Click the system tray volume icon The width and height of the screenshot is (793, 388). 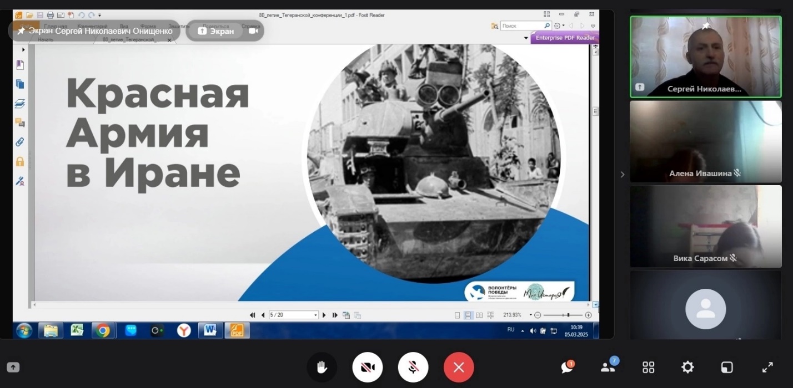533,331
